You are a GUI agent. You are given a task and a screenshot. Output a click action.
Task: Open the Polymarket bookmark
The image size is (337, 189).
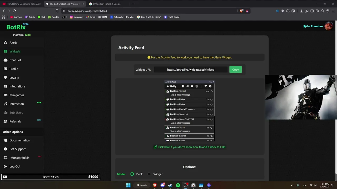click(x=122, y=17)
